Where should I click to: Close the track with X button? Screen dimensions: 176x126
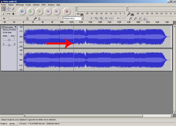tap(2, 27)
